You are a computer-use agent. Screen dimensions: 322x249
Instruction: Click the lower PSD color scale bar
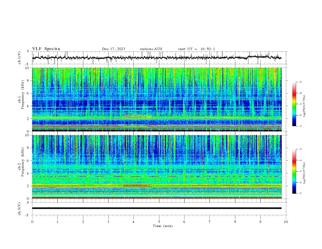tap(294, 171)
